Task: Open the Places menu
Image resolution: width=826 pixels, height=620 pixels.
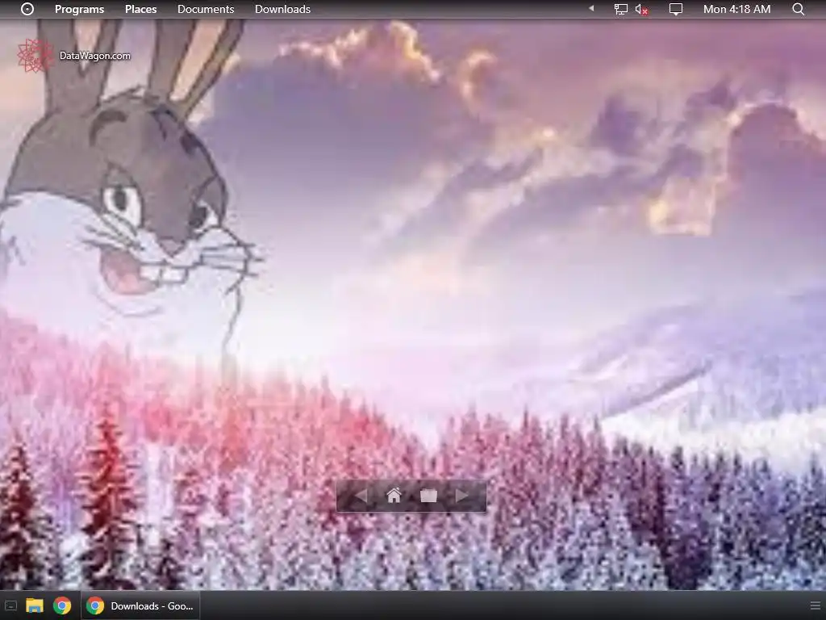Action: coord(140,9)
